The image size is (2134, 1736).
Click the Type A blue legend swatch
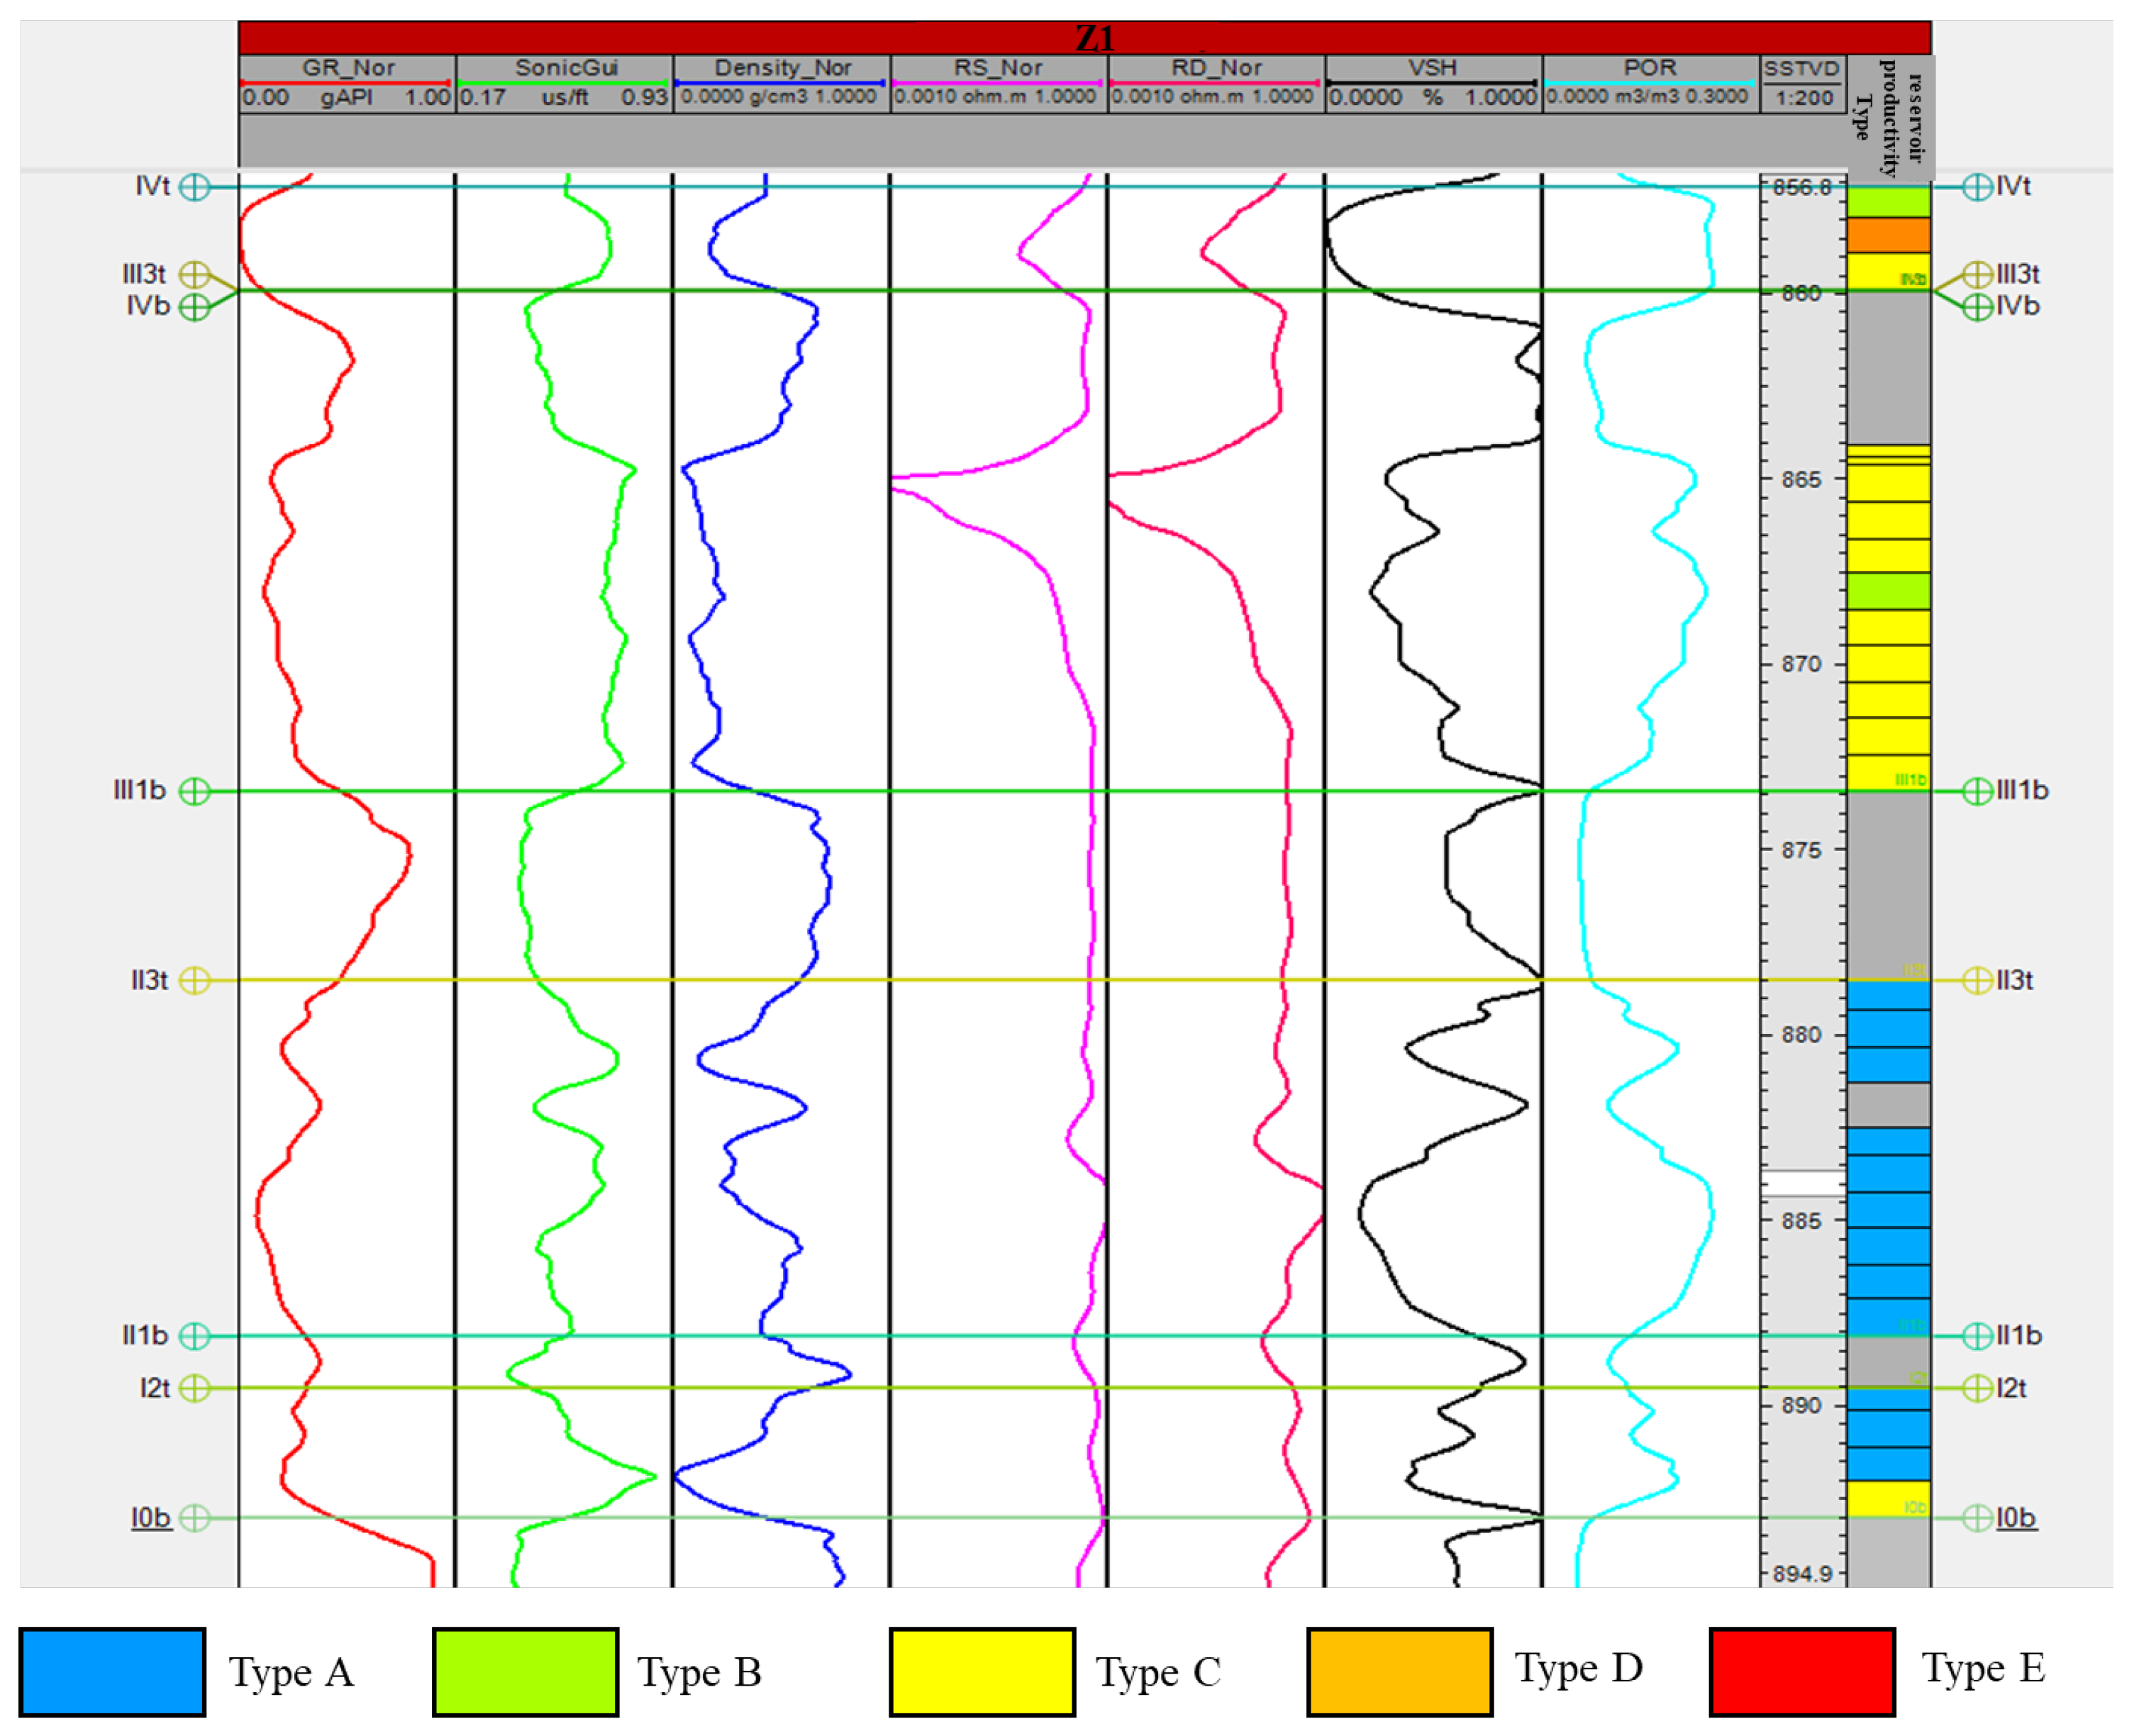(x=112, y=1672)
